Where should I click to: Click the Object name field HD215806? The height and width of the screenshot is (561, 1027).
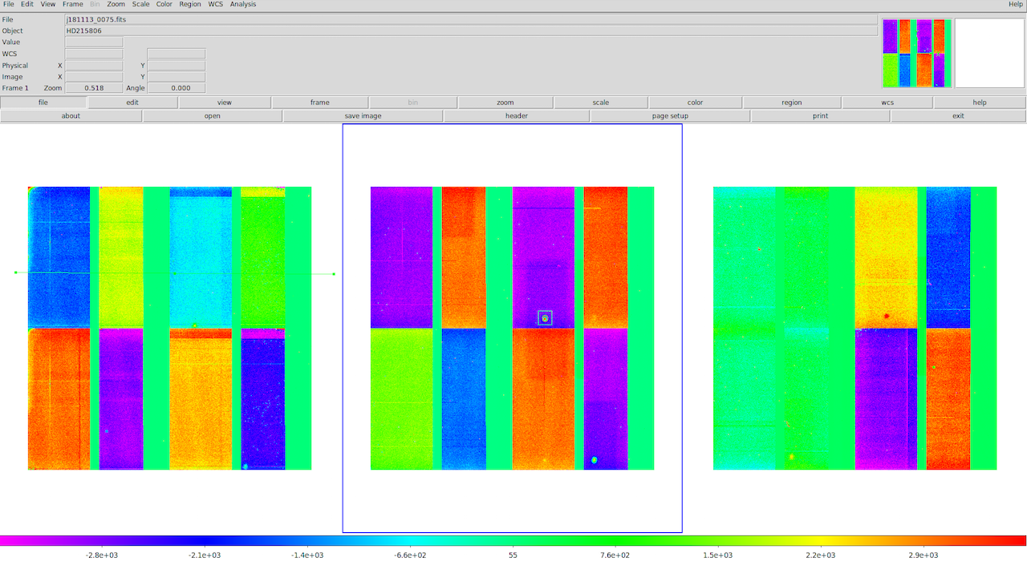[471, 30]
